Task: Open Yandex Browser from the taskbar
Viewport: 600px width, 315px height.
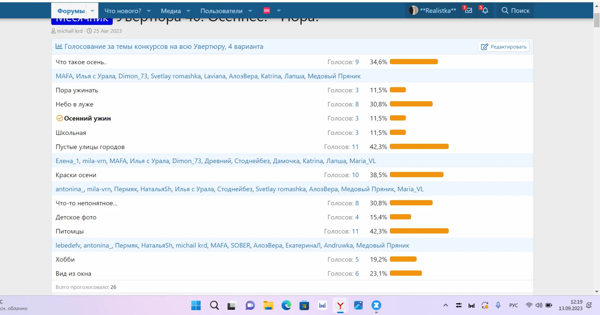Action: (340, 306)
